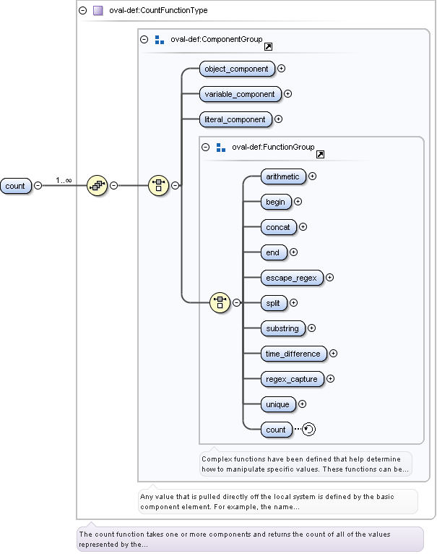Click the CountFunctionType type square icon
This screenshot has height=554, width=437.
coord(98,11)
